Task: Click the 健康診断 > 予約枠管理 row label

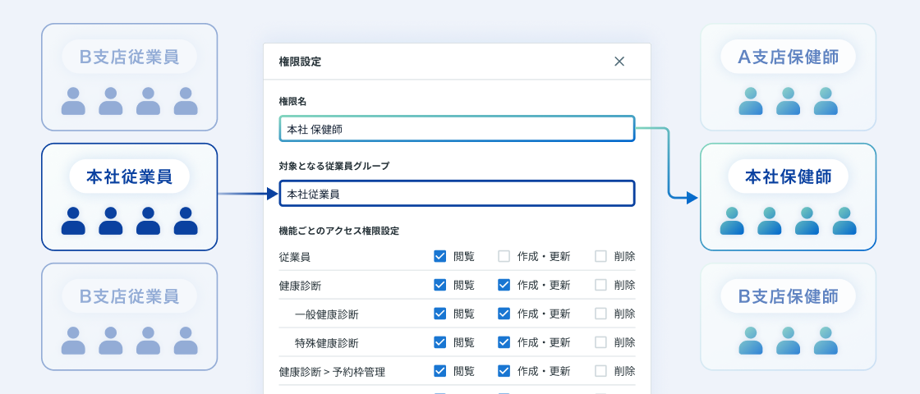Action: point(332,372)
